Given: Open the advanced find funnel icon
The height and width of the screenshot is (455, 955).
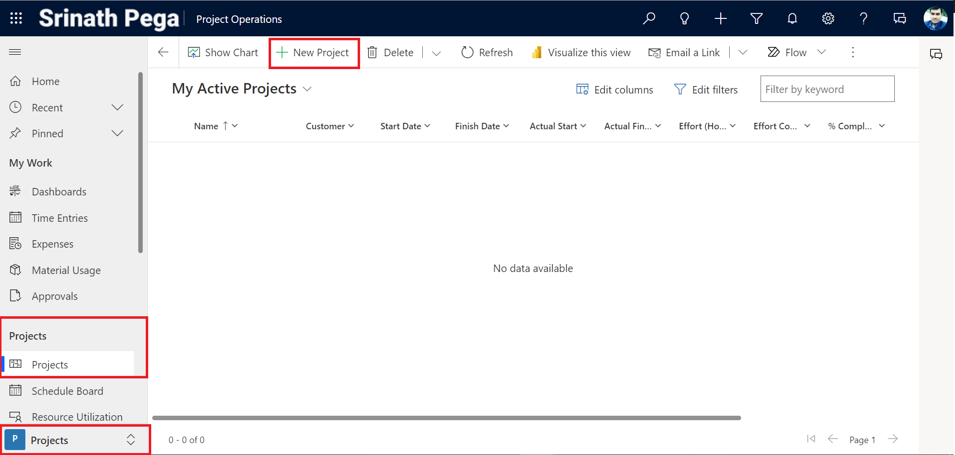Looking at the screenshot, I should [x=756, y=18].
